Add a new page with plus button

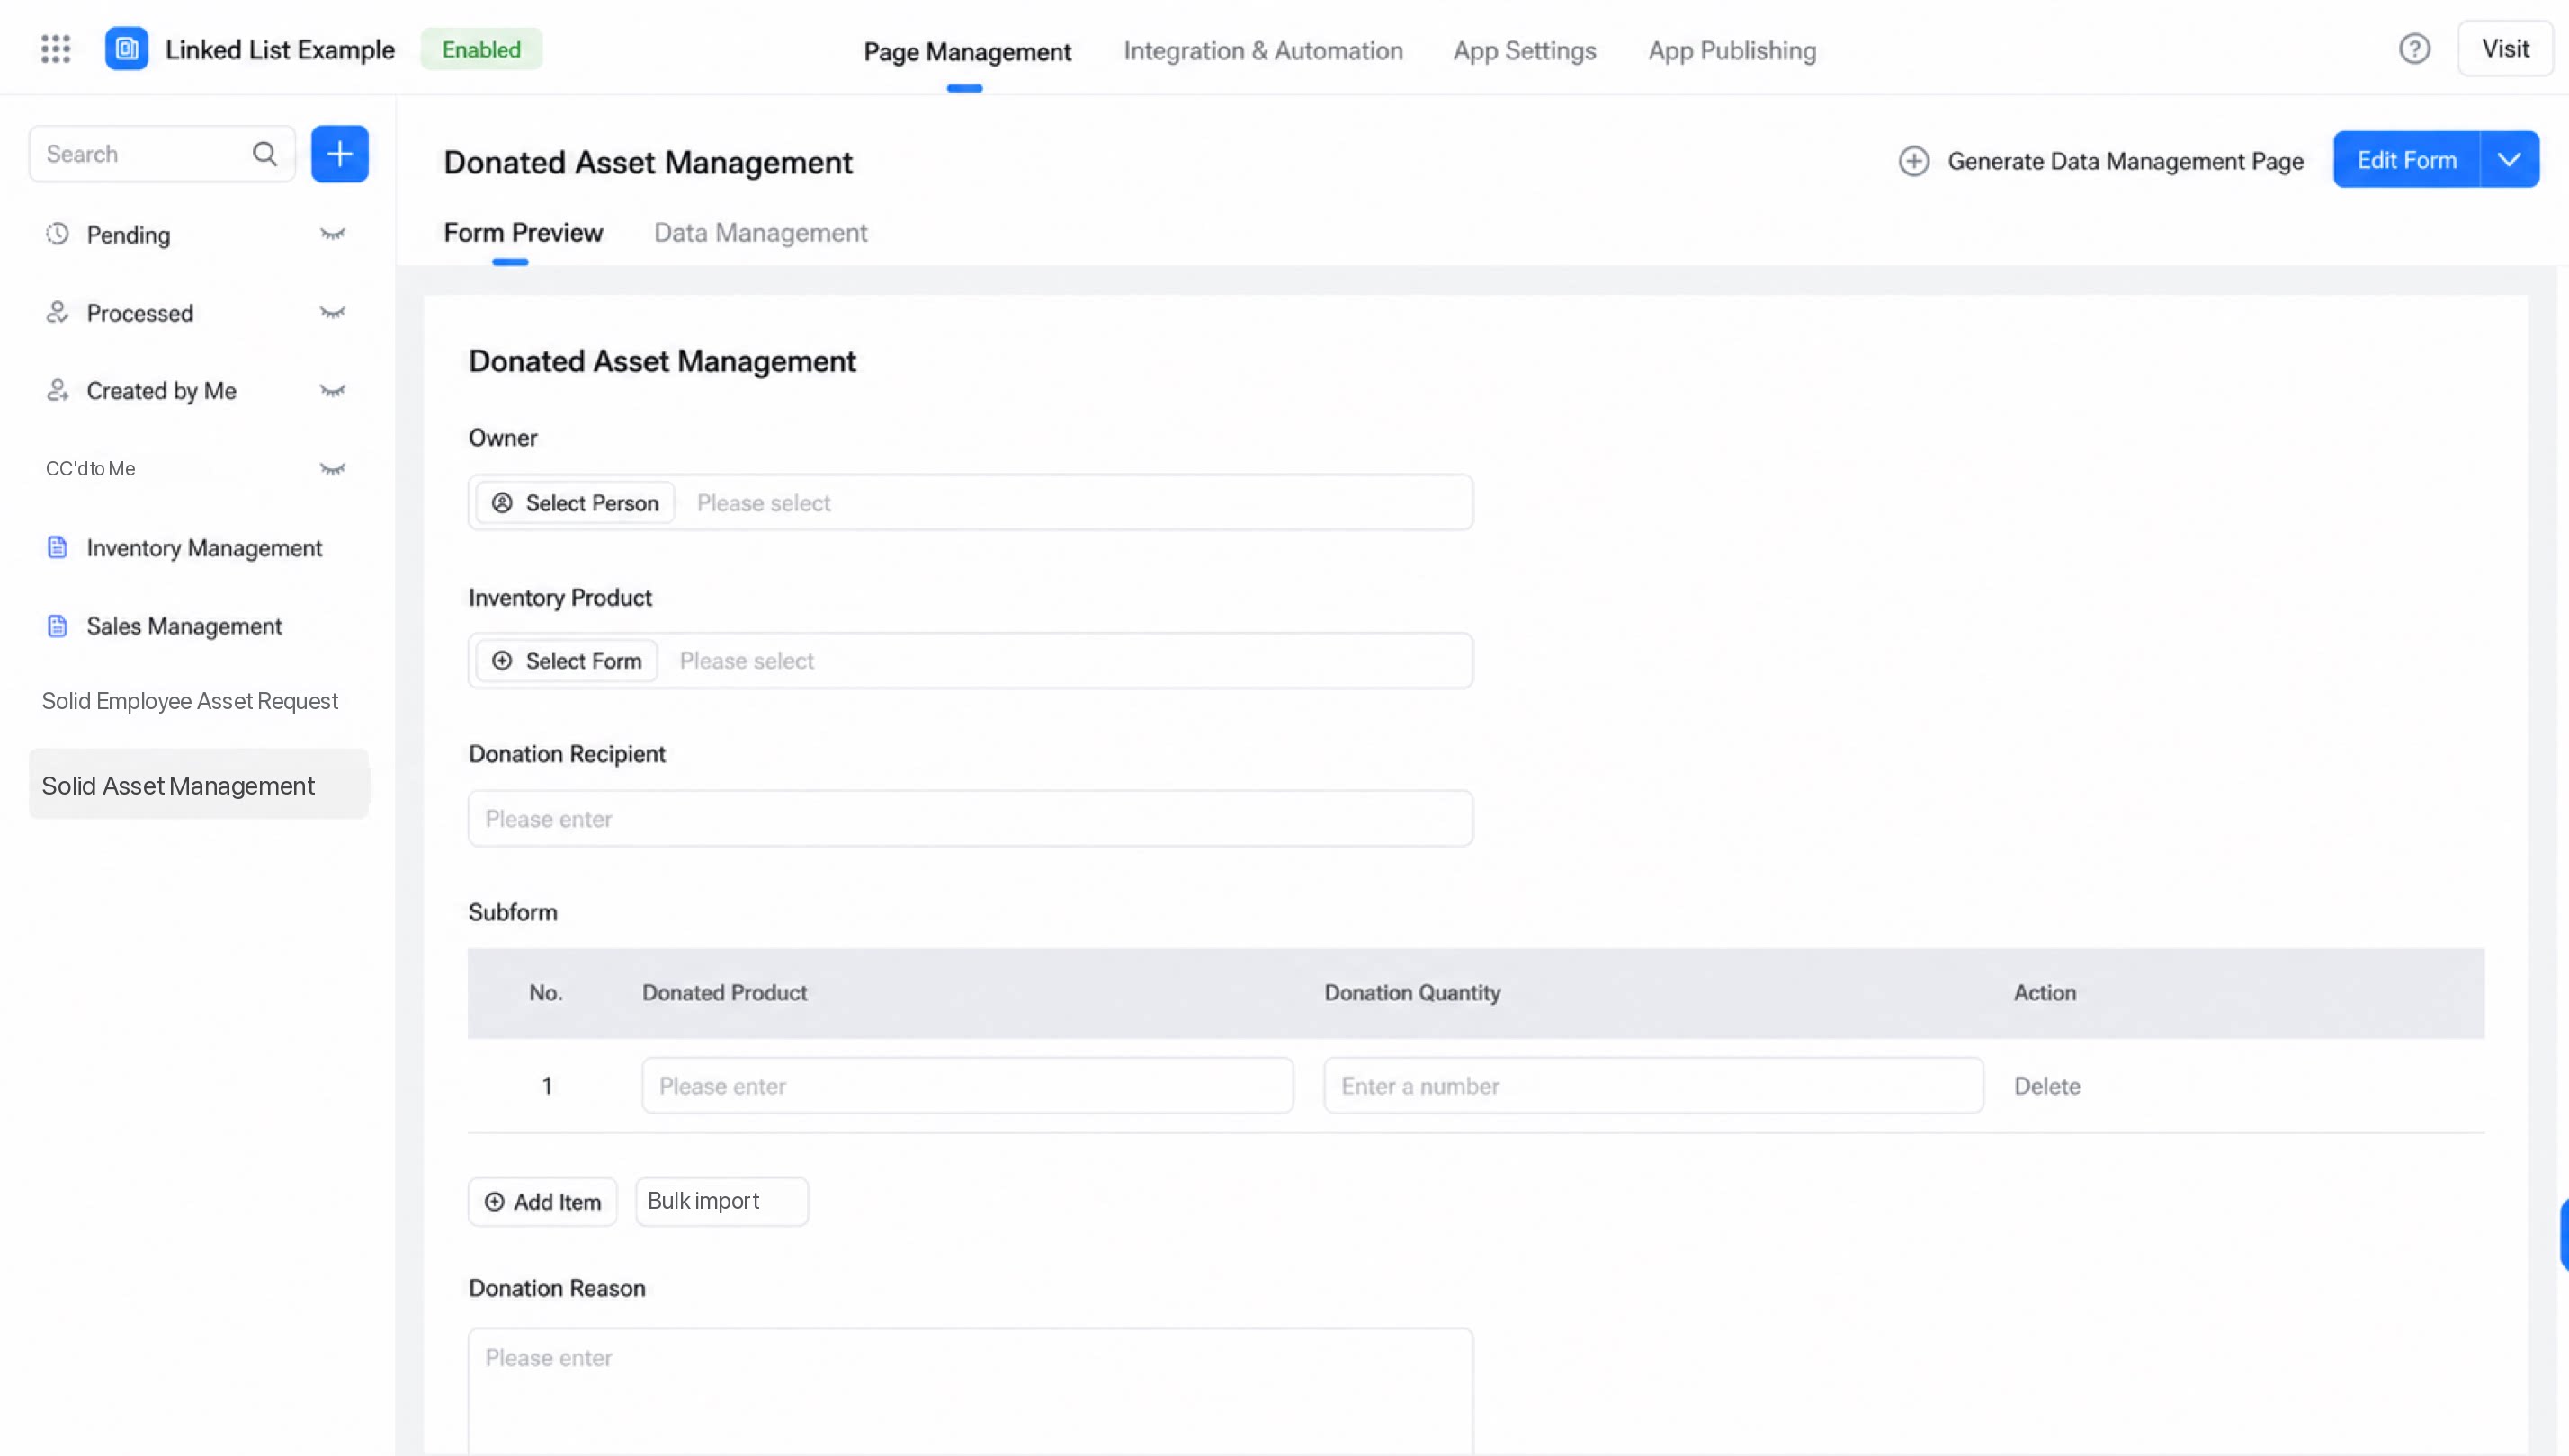click(340, 154)
